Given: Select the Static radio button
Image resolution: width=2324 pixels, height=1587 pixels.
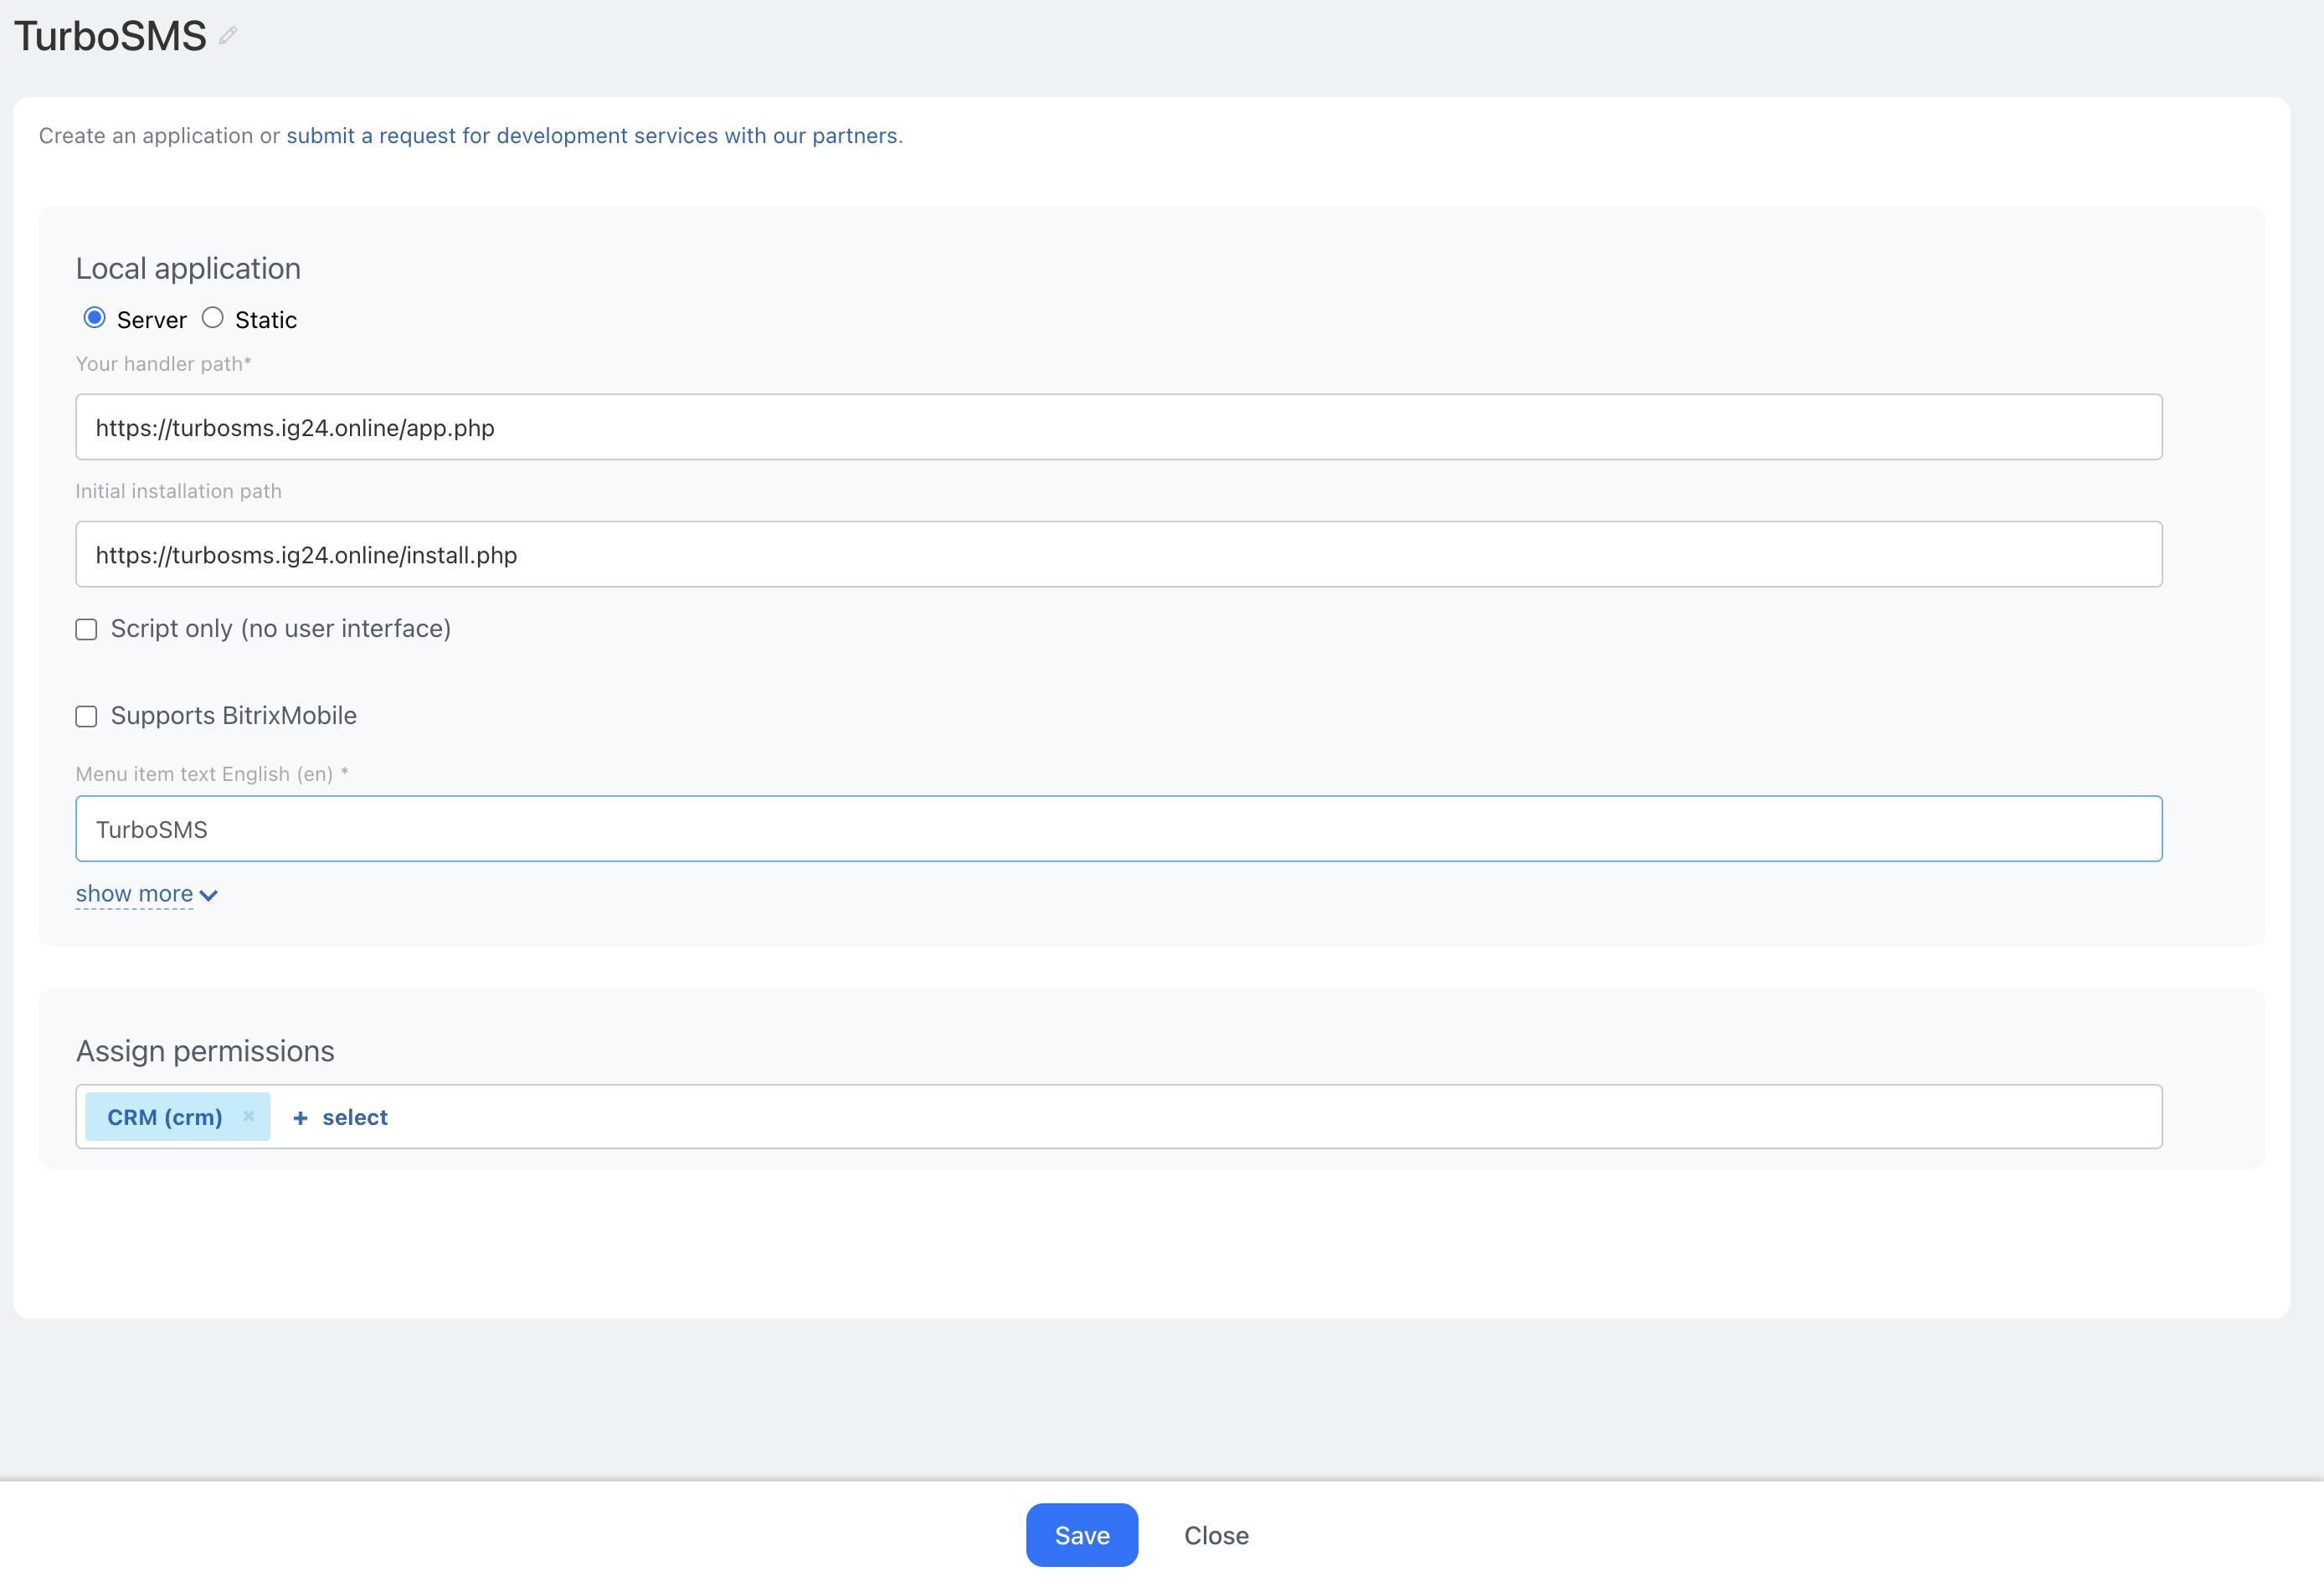Looking at the screenshot, I should tap(212, 318).
